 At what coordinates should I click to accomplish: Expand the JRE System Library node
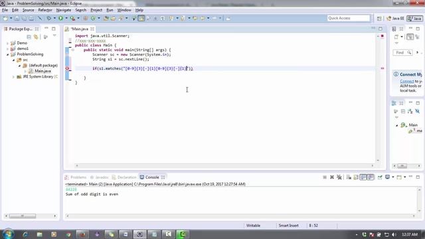[x=13, y=77]
